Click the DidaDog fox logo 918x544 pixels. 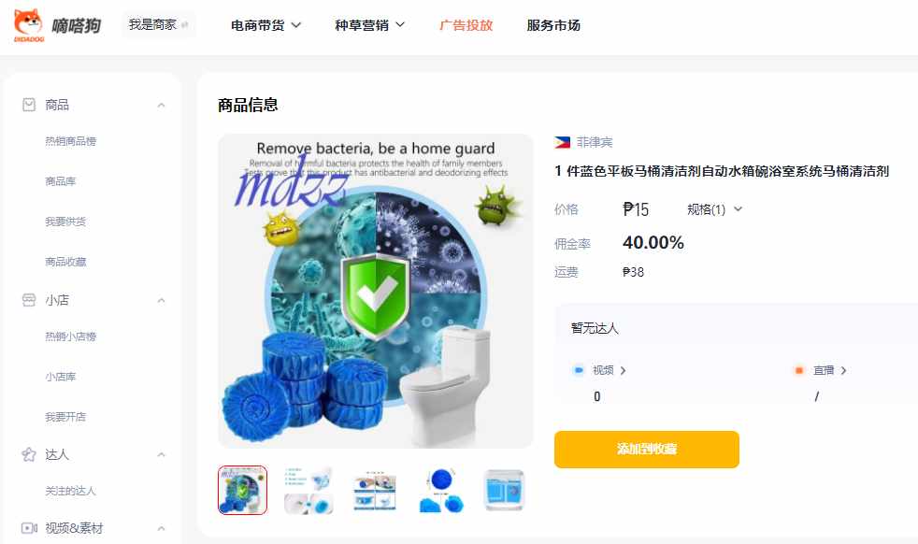[x=29, y=25]
